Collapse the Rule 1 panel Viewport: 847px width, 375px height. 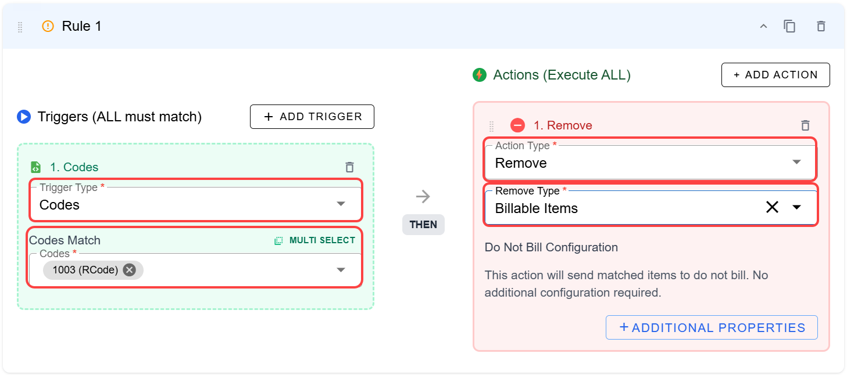[x=763, y=26]
